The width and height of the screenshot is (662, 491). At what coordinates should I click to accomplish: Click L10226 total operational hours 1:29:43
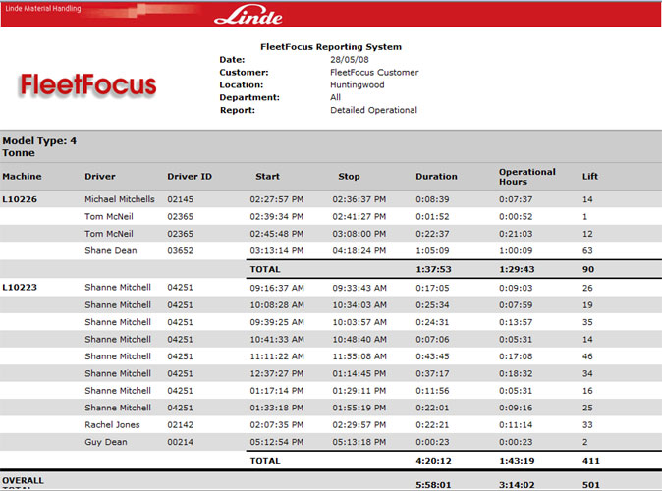pyautogui.click(x=517, y=269)
